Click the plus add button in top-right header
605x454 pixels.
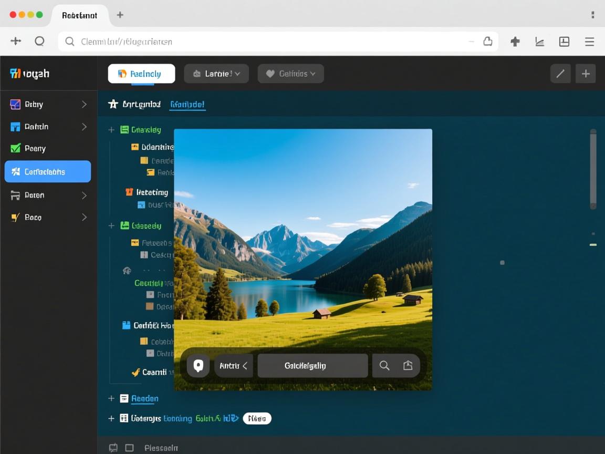click(x=586, y=74)
